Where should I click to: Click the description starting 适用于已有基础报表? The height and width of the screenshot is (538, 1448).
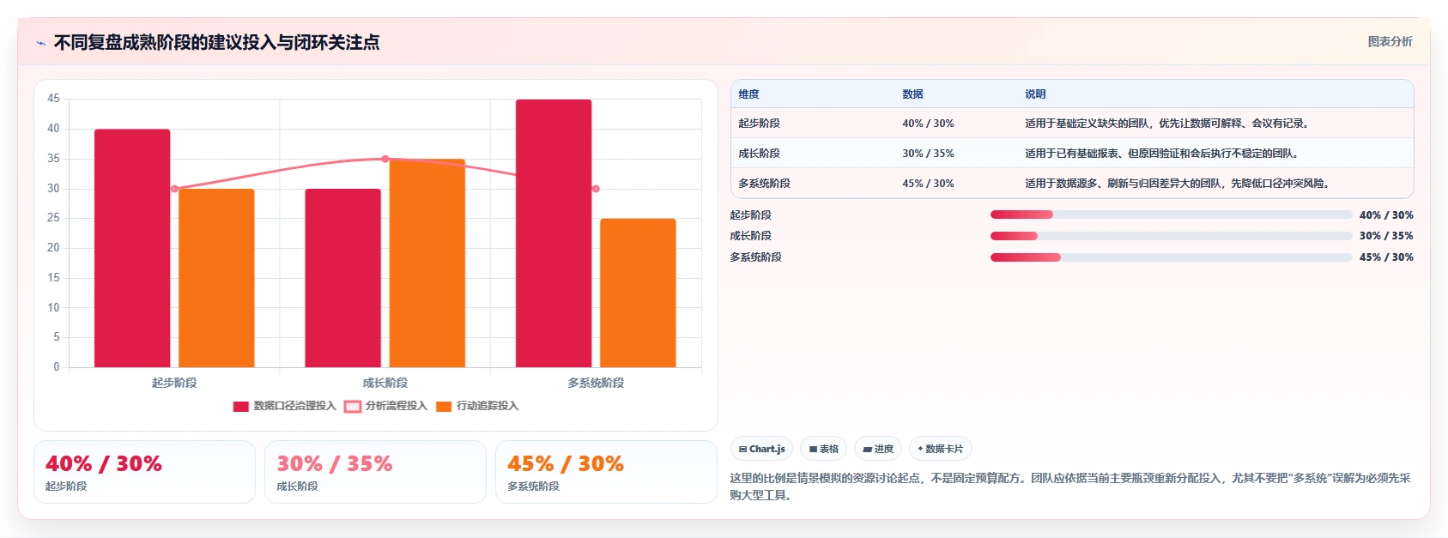click(1164, 154)
